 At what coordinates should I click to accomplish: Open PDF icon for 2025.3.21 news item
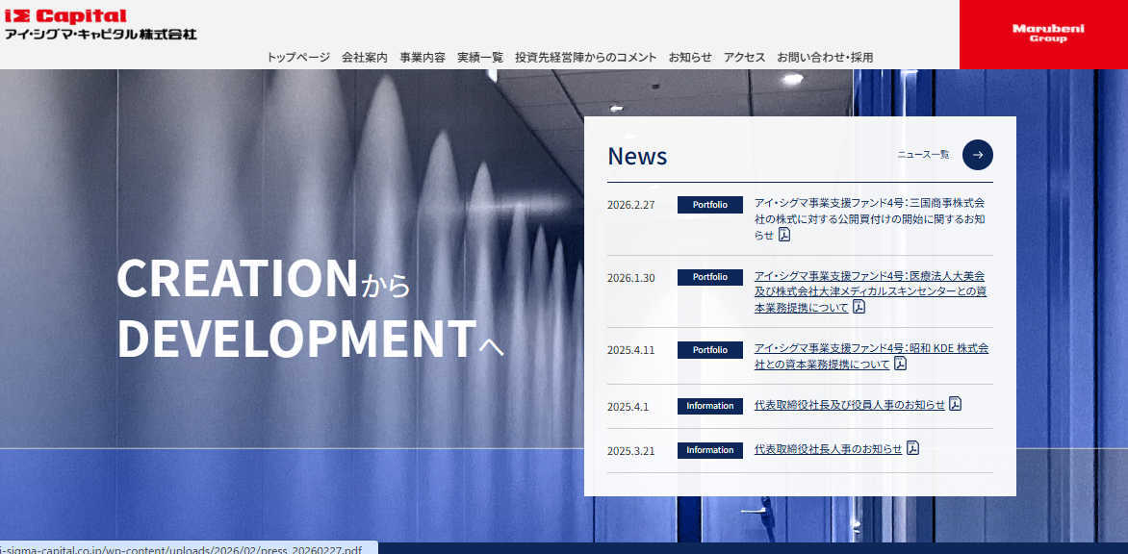tap(912, 448)
